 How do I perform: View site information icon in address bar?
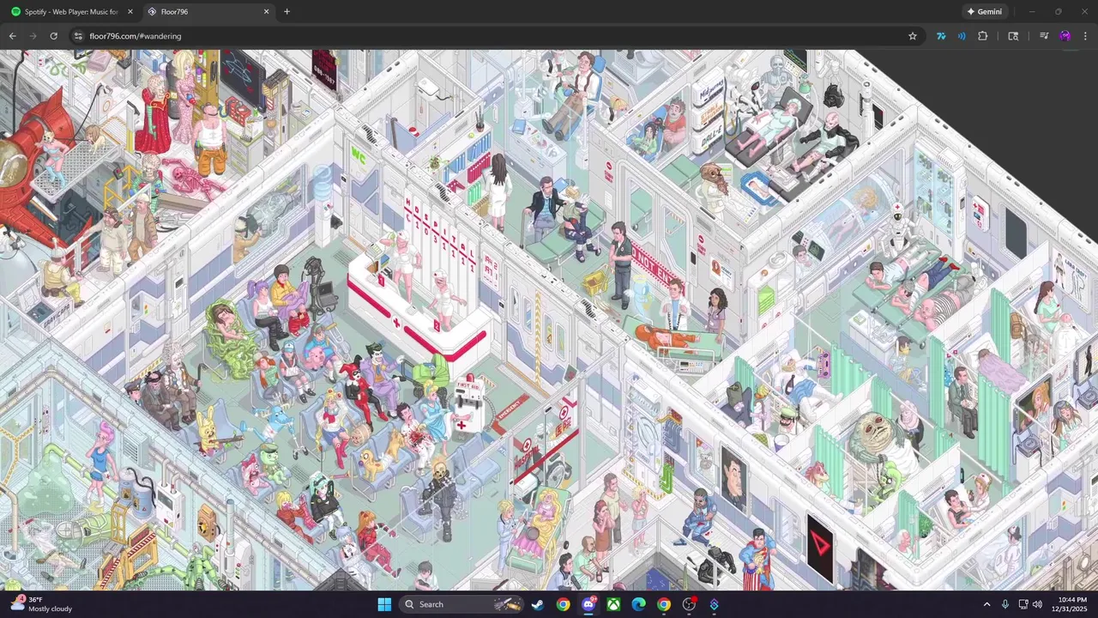pos(78,36)
